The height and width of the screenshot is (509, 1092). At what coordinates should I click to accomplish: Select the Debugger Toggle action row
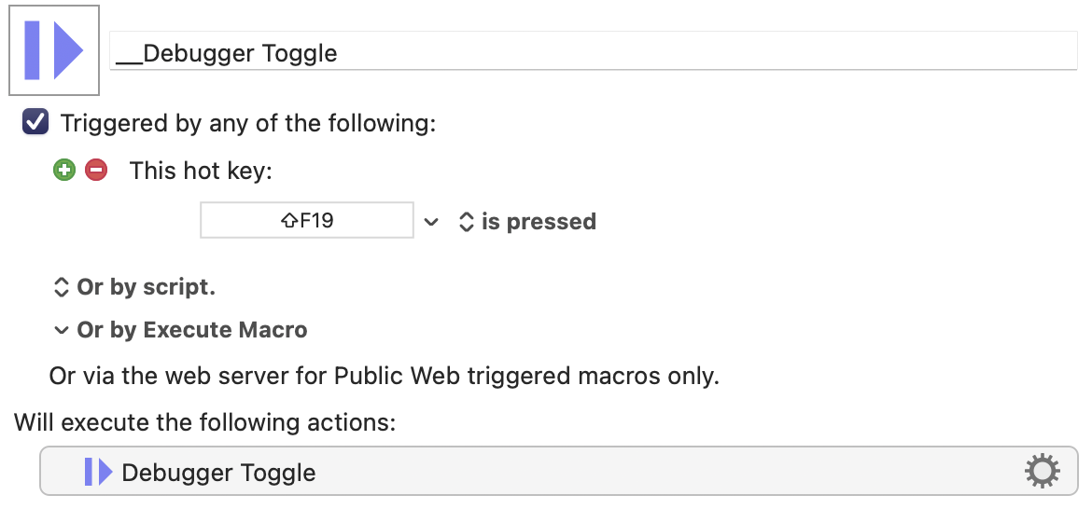(x=558, y=471)
